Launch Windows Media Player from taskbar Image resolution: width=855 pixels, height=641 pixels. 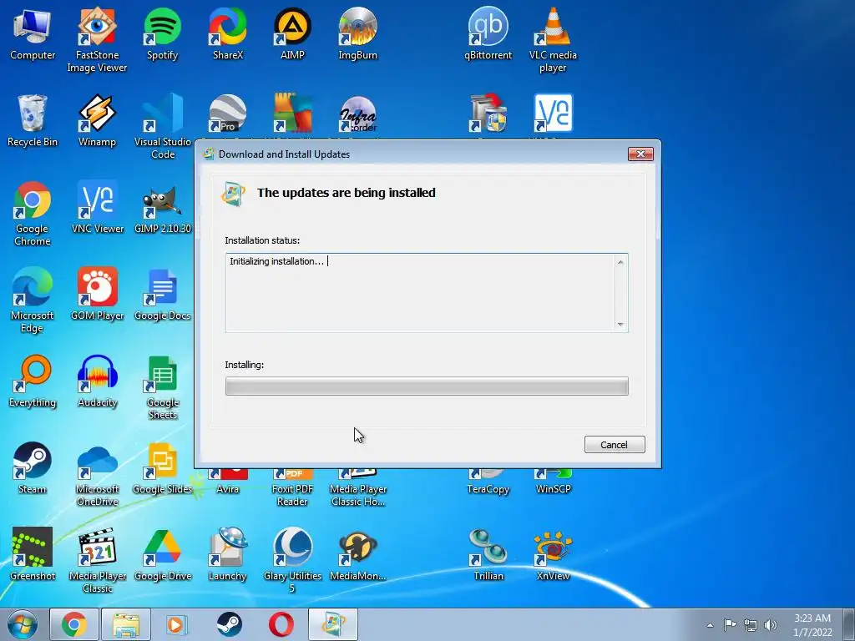pos(177,624)
